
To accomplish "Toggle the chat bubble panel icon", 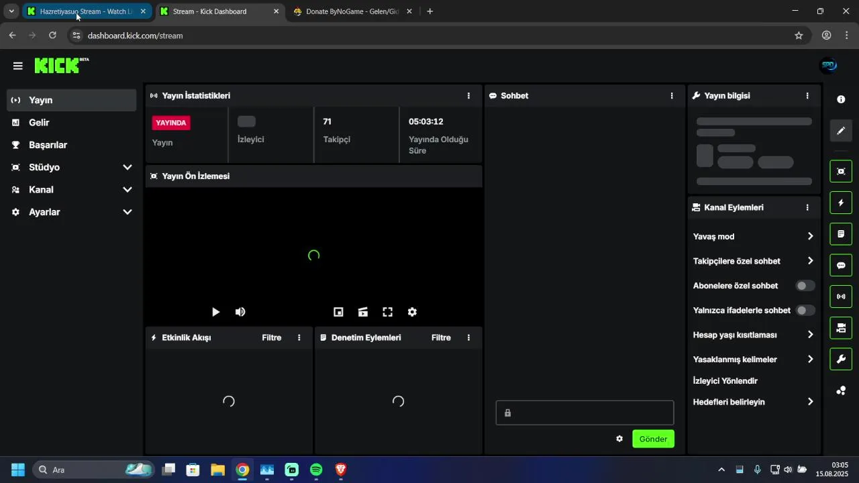I will click(841, 265).
